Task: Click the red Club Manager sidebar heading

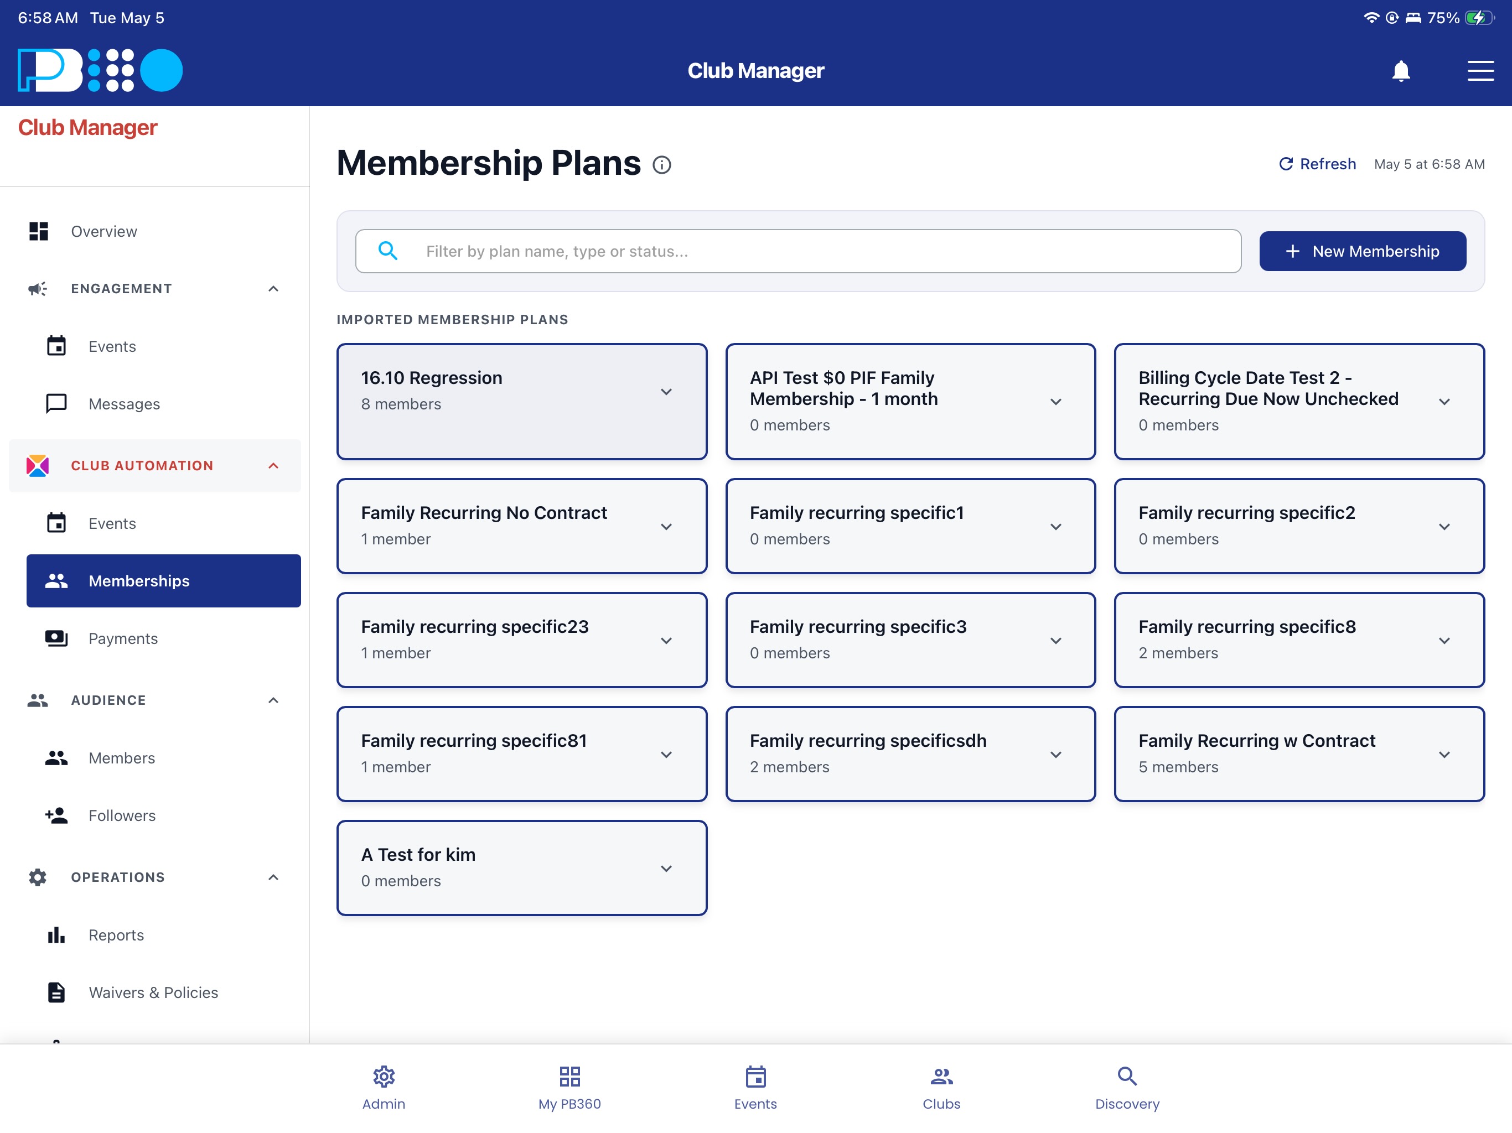Action: click(x=87, y=128)
